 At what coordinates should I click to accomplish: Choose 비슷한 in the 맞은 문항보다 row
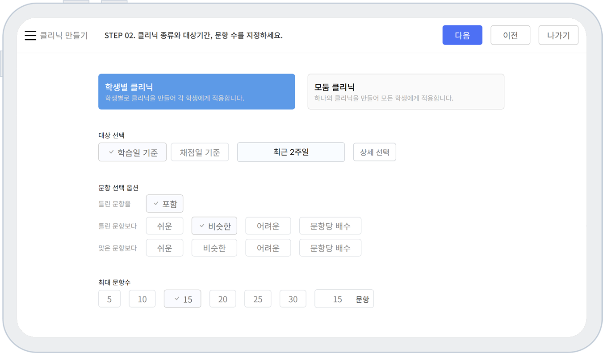tap(214, 248)
